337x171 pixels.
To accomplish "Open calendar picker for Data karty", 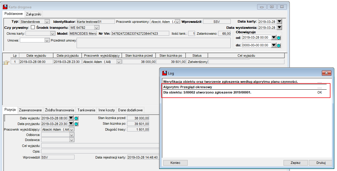I will [x=279, y=21].
